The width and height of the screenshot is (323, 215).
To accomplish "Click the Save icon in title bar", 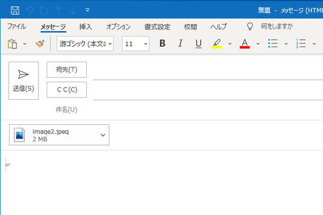I will tap(15, 10).
